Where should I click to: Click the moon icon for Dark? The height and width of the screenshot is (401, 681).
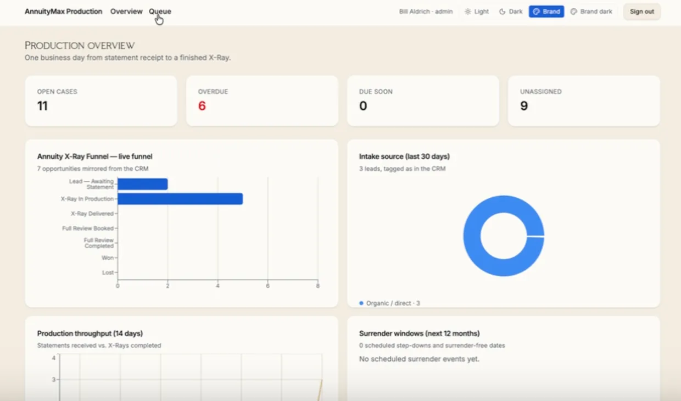point(502,12)
